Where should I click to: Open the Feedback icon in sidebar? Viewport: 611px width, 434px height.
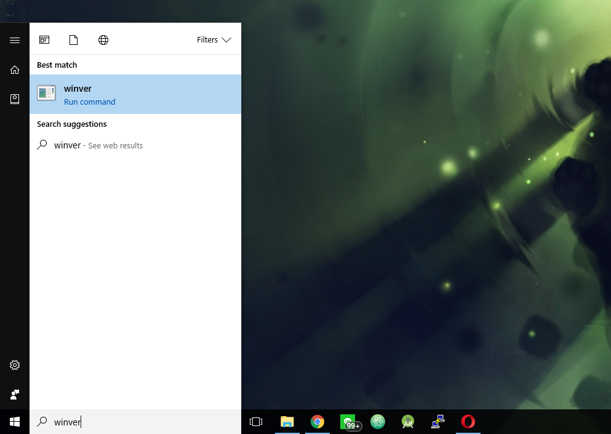(x=14, y=395)
